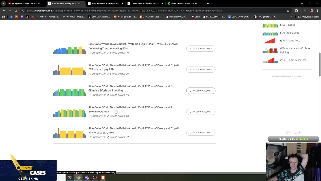Image resolution: width=321 pixels, height=181 pixels.
Task: Open the RUNALYZE bookmark
Action: [73, 17]
